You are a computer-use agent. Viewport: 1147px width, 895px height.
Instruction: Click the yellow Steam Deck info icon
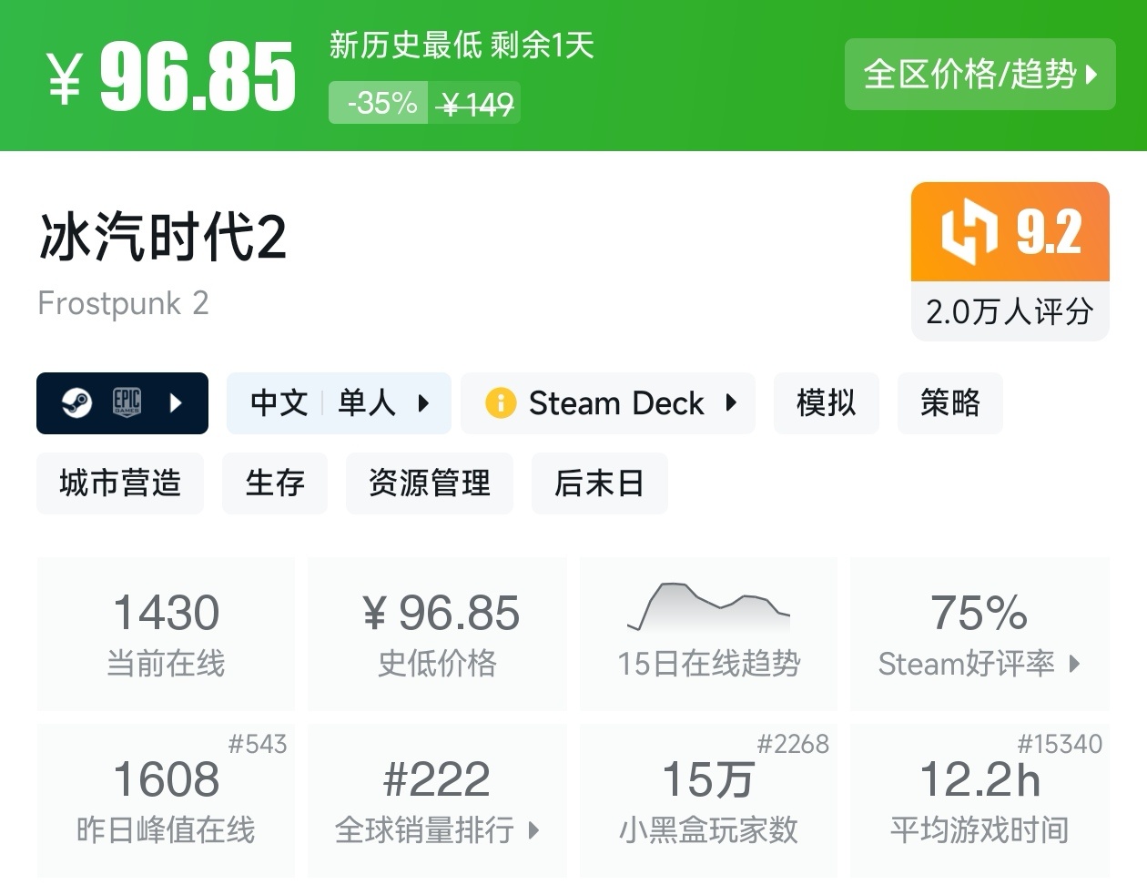(501, 402)
